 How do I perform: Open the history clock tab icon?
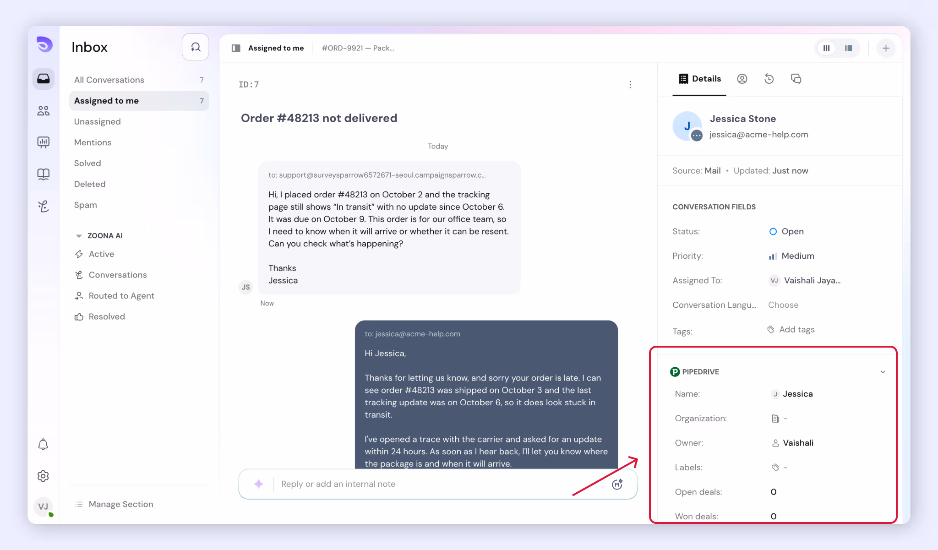pos(769,79)
